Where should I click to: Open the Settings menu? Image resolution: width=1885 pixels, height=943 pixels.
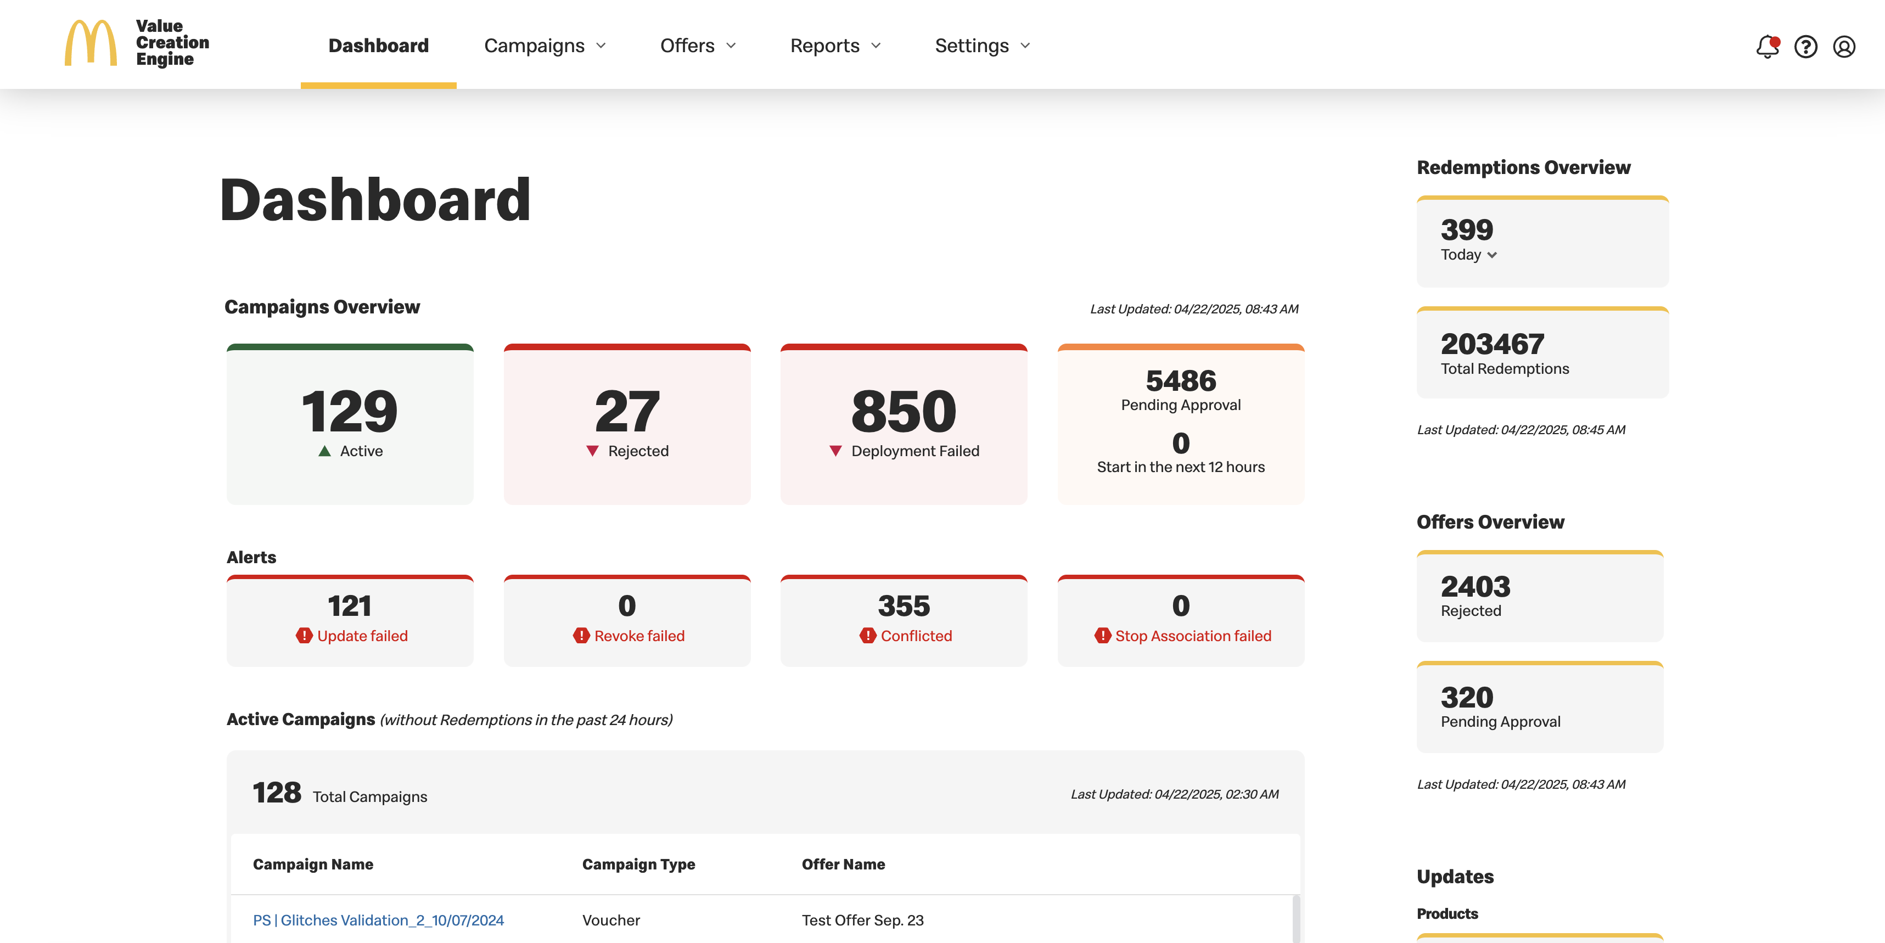click(983, 46)
